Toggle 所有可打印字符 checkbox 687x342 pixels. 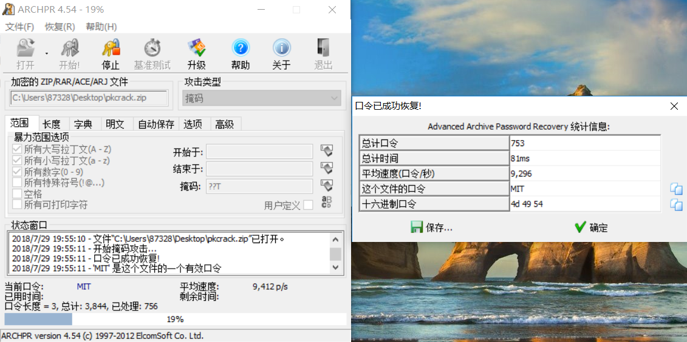[17, 204]
